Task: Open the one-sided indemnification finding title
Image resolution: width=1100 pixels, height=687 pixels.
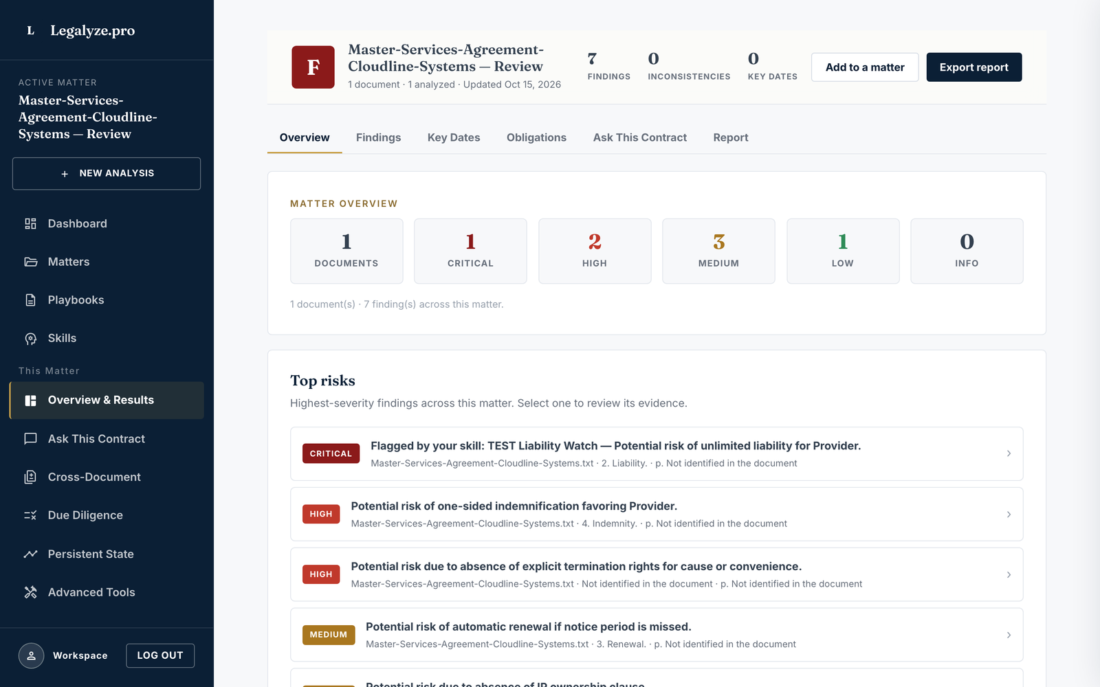Action: tap(514, 506)
